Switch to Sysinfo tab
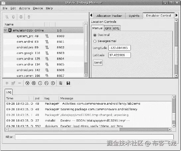Screen dimensions: 181x151 click(134, 16)
